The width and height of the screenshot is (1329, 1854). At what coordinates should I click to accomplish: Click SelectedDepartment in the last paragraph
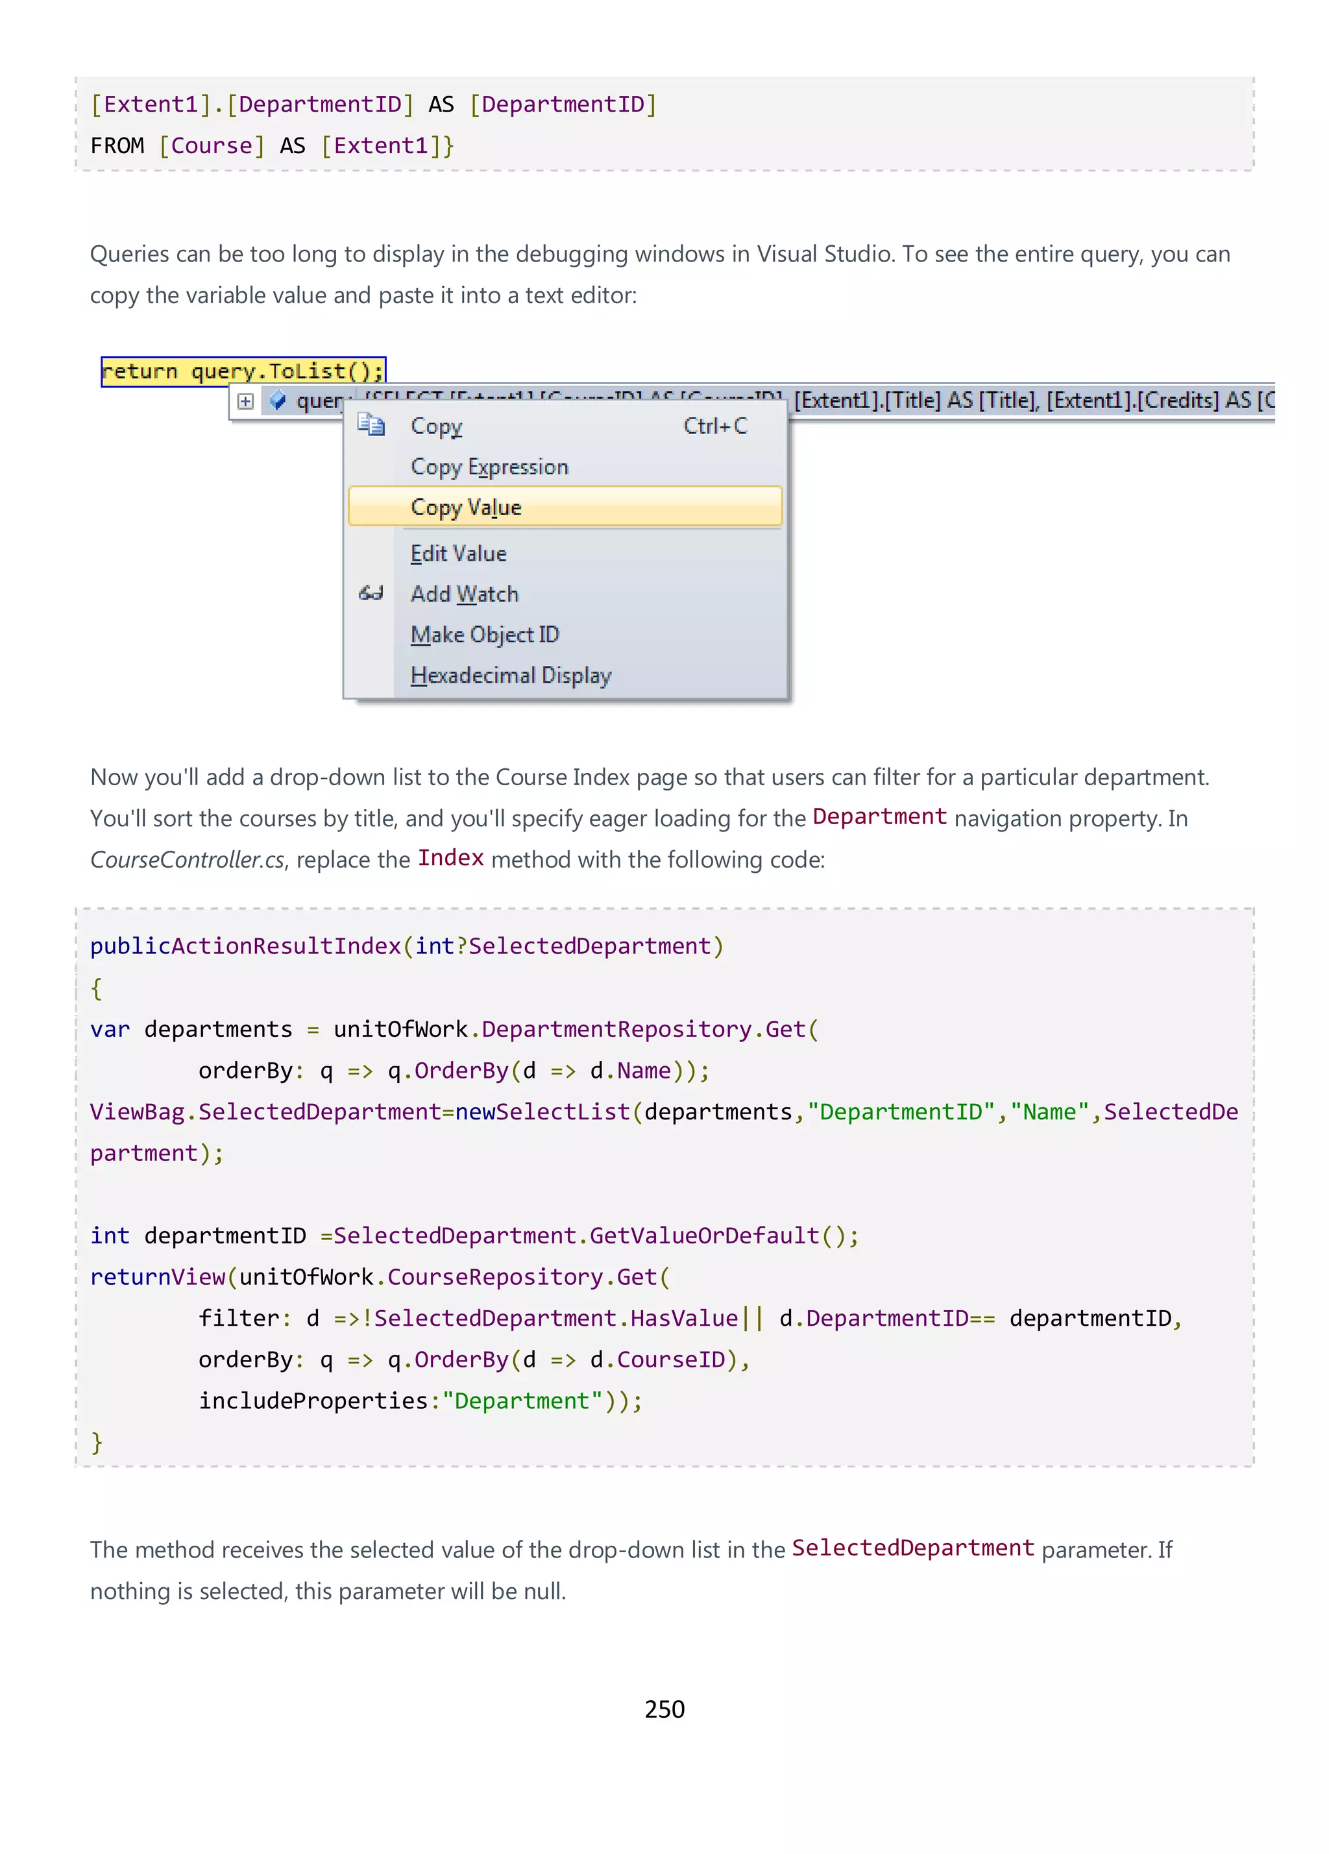(913, 1548)
